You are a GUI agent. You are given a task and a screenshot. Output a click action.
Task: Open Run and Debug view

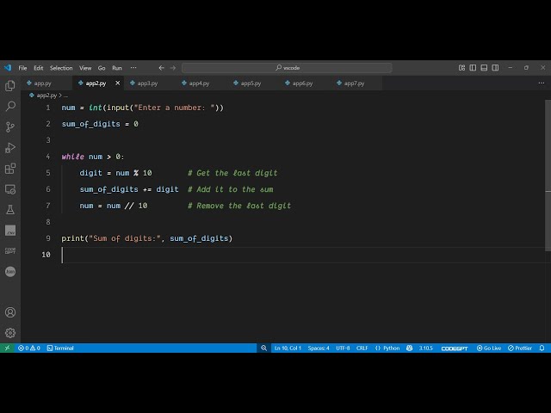click(x=10, y=147)
